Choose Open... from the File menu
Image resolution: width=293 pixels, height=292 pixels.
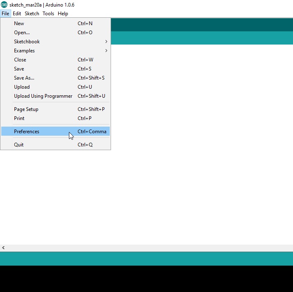pyautogui.click(x=55, y=33)
